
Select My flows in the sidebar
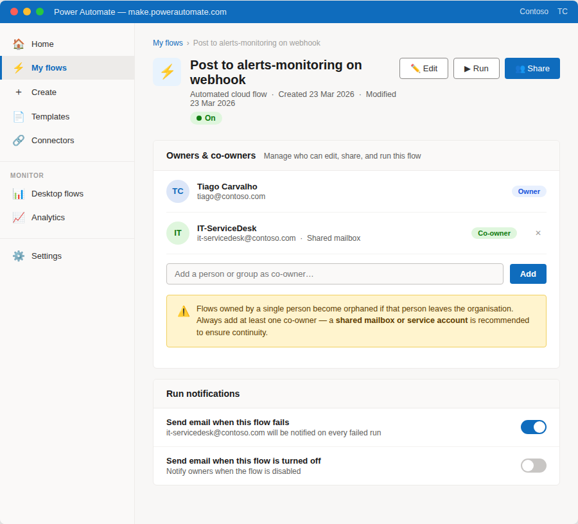pyautogui.click(x=68, y=68)
